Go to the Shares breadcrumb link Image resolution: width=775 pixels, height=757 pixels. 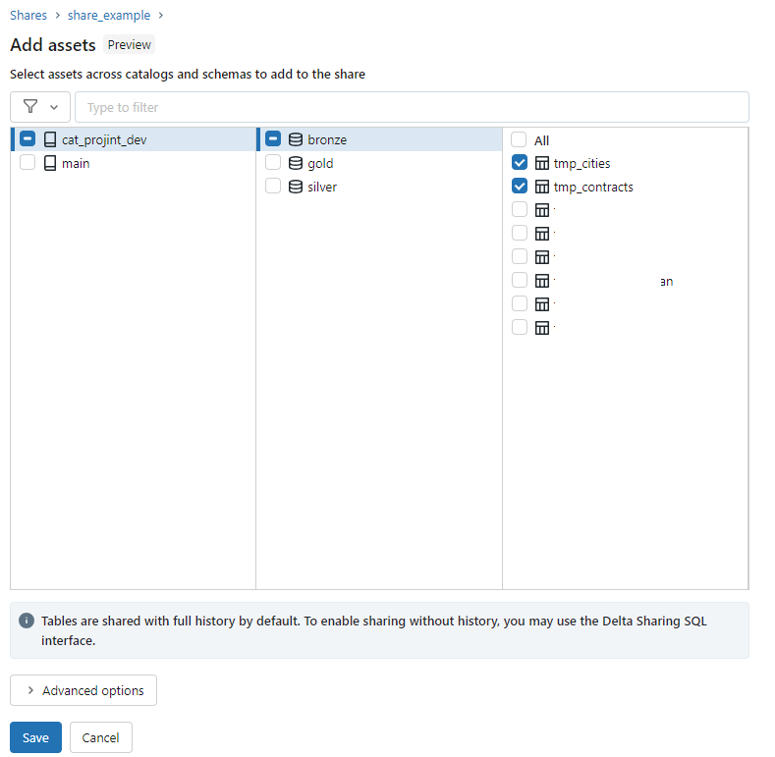point(28,16)
